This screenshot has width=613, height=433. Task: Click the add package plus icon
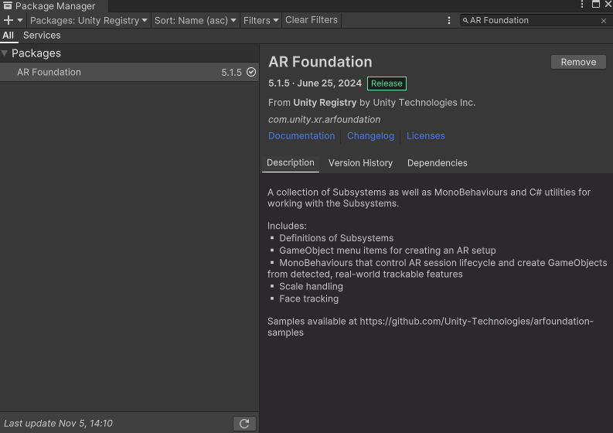[x=8, y=20]
